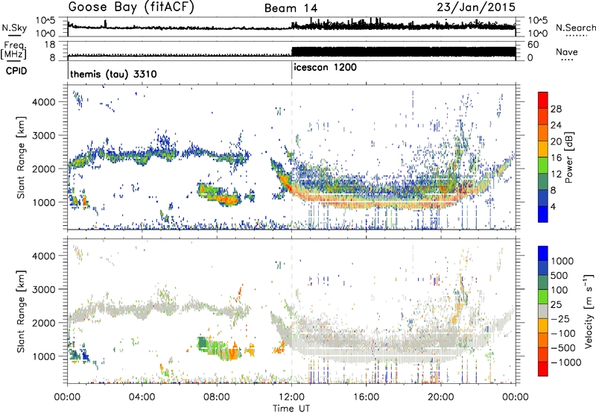Click the 'Freq. [MHz]' label
The width and height of the screenshot is (596, 413).
(x=13, y=51)
